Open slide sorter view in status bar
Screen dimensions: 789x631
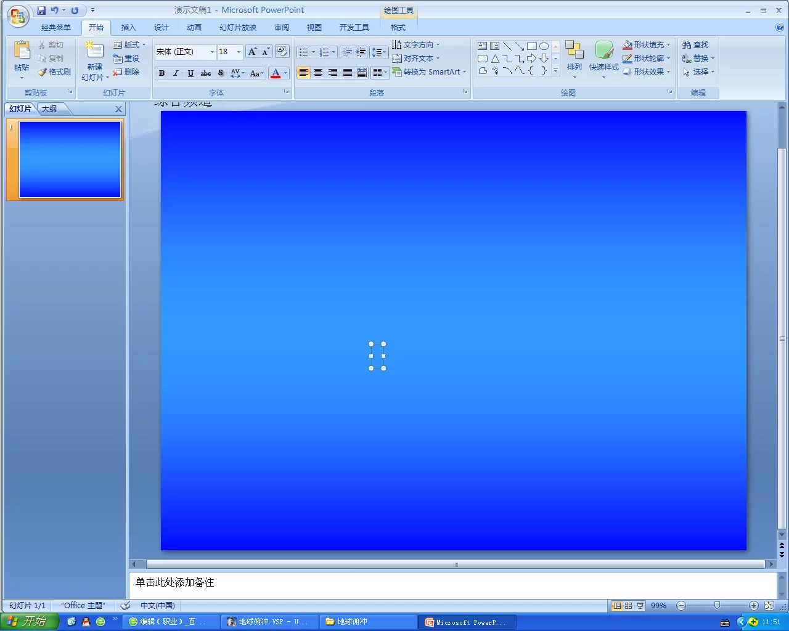click(x=629, y=606)
